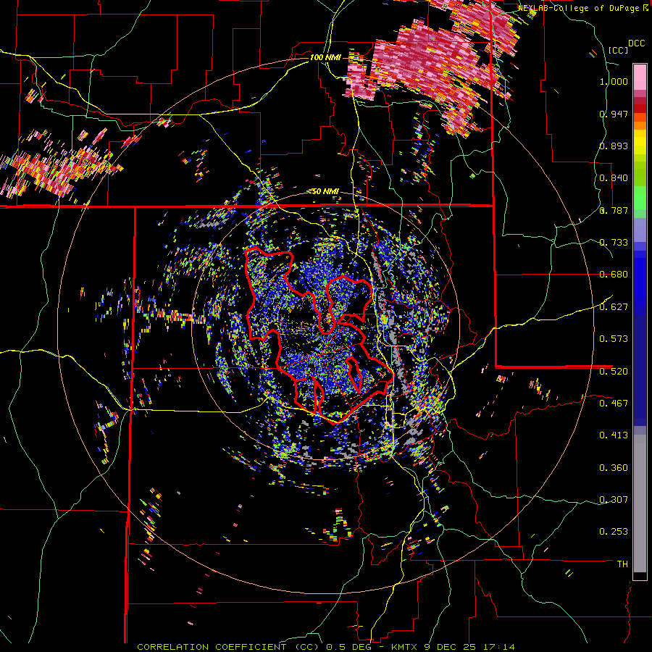Screen dimensions: 652x652
Task: Select the 0.467 legend value
Action: tap(614, 403)
